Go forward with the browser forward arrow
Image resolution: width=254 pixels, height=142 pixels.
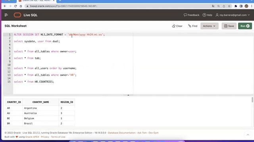point(10,6)
